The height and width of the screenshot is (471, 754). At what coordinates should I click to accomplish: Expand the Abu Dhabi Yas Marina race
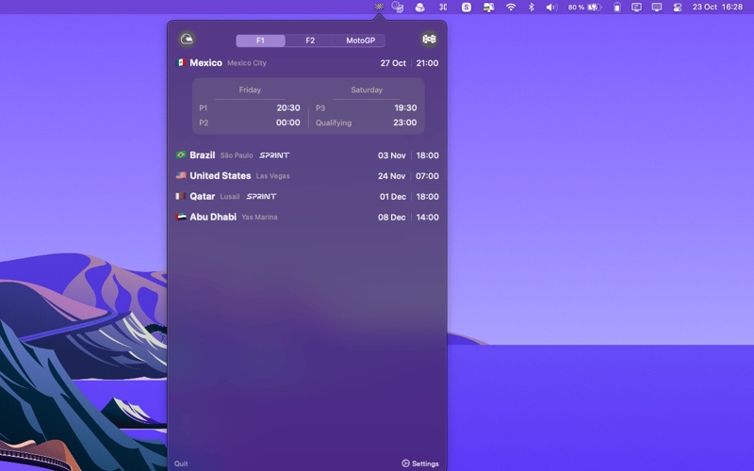tap(307, 218)
